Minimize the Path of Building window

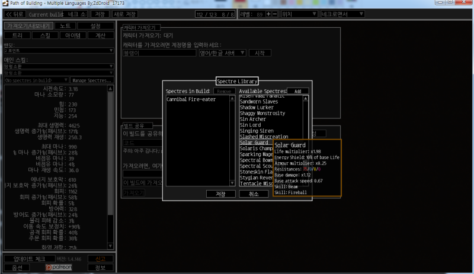(440, 2)
